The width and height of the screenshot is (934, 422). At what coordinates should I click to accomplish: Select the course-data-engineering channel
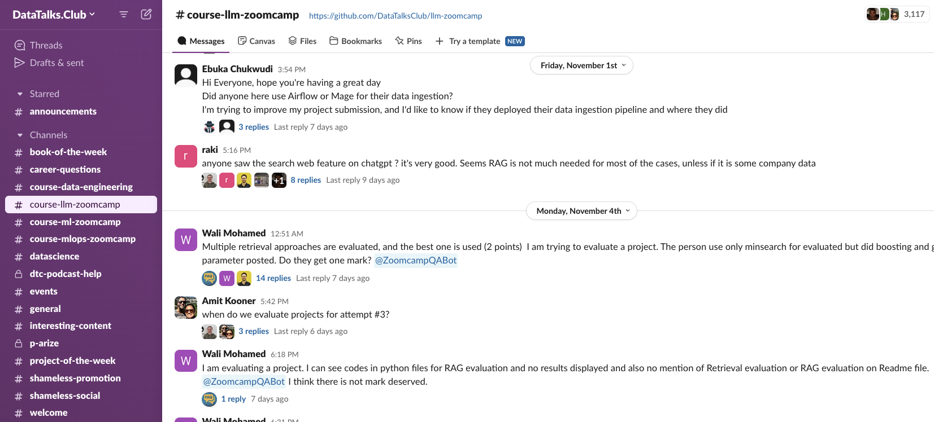point(81,186)
